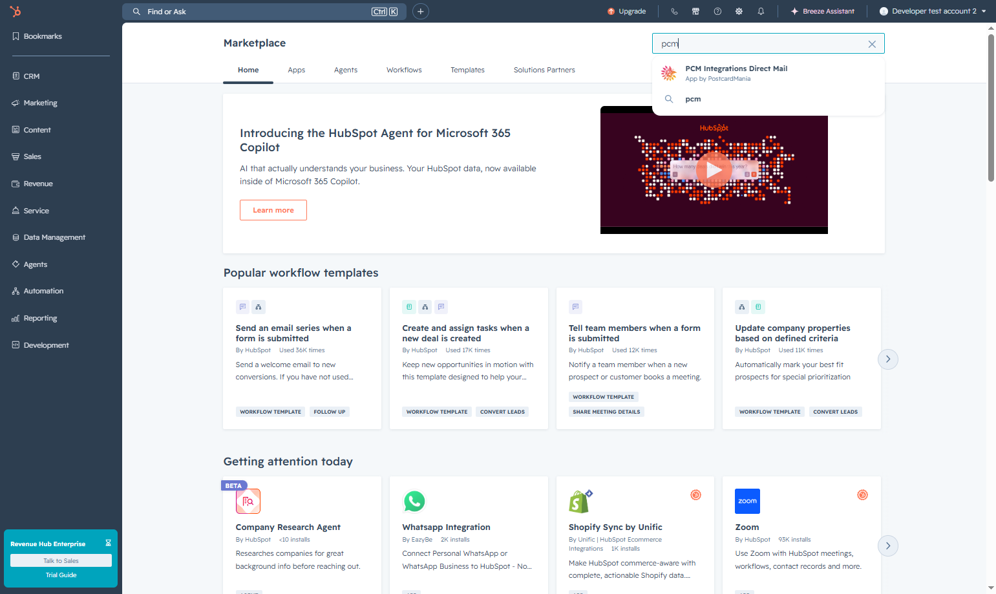
Task: Switch to the Solutions Partners tab
Action: pos(544,70)
